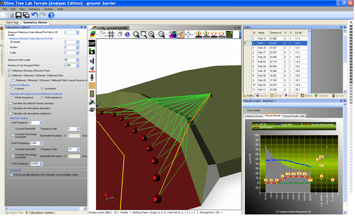Click the Save icon in main toolbar
Screen dimensions: 355x216
click(x=18, y=15)
